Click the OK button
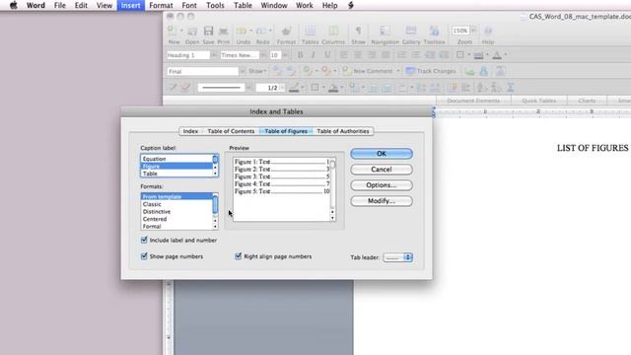Screen dimensions: 631x355 click(x=382, y=154)
